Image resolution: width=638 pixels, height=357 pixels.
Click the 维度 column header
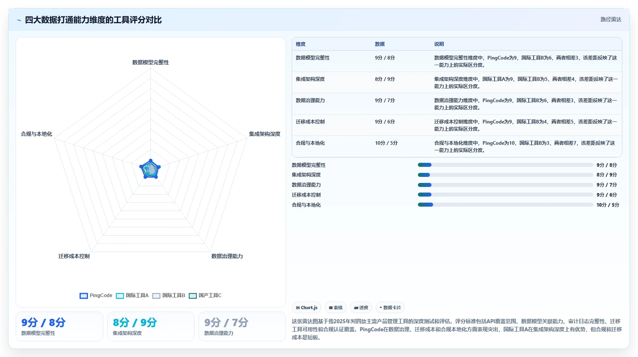(301, 44)
